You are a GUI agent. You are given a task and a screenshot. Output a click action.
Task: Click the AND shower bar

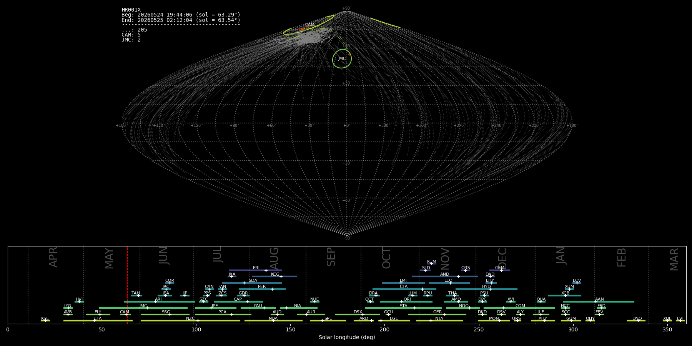point(445,276)
